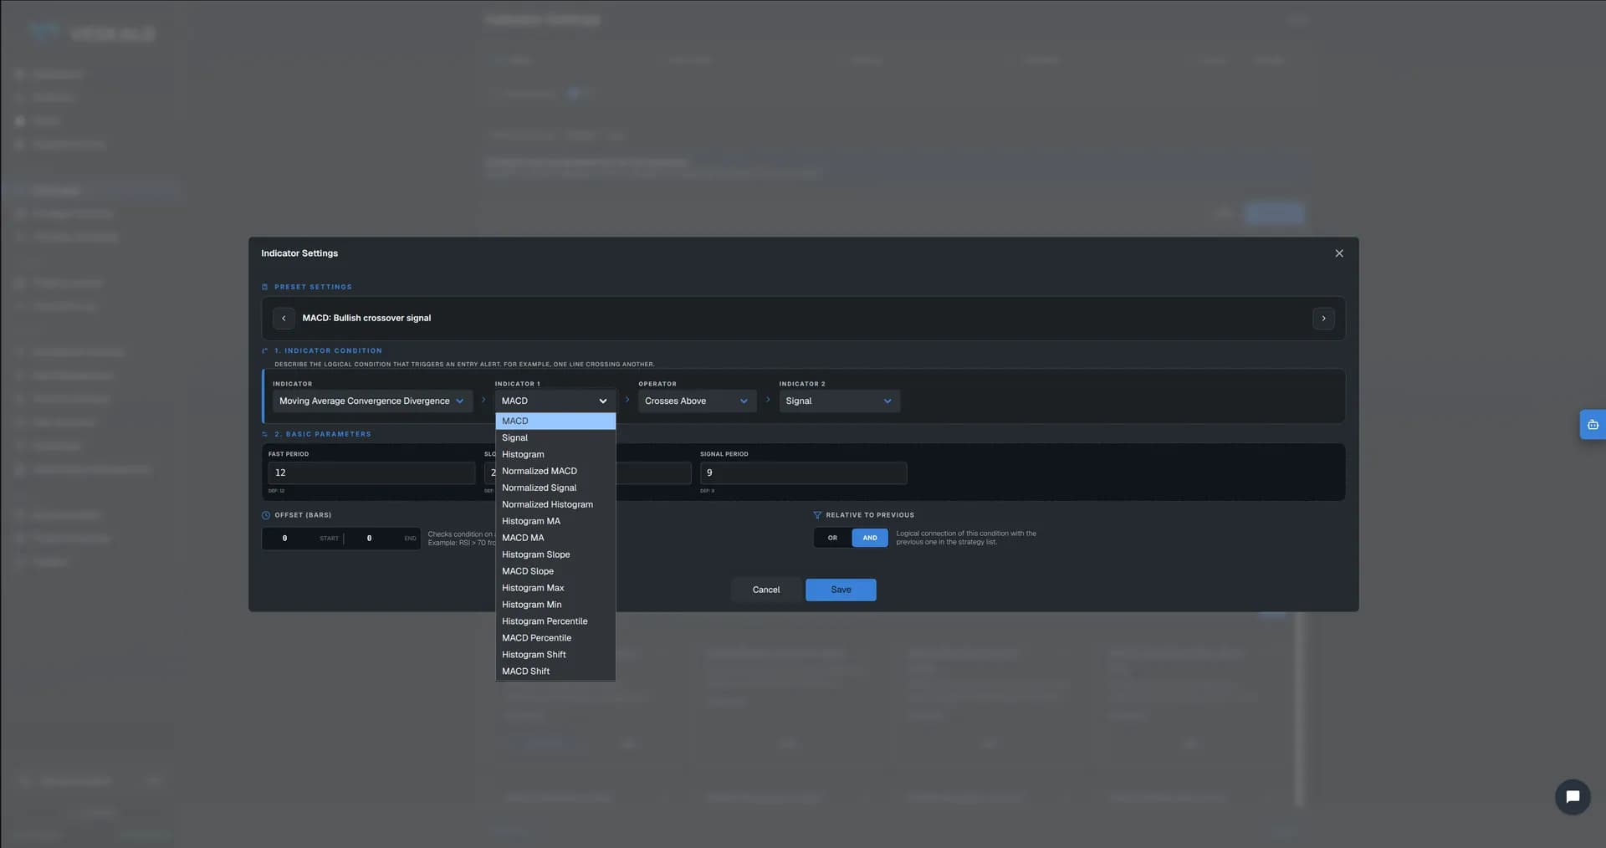
Task: Go to next preset with right chevron
Action: point(1323,319)
